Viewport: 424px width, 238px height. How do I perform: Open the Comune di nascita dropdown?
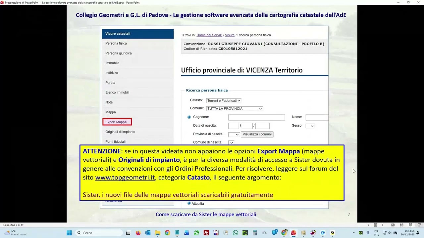(231, 142)
